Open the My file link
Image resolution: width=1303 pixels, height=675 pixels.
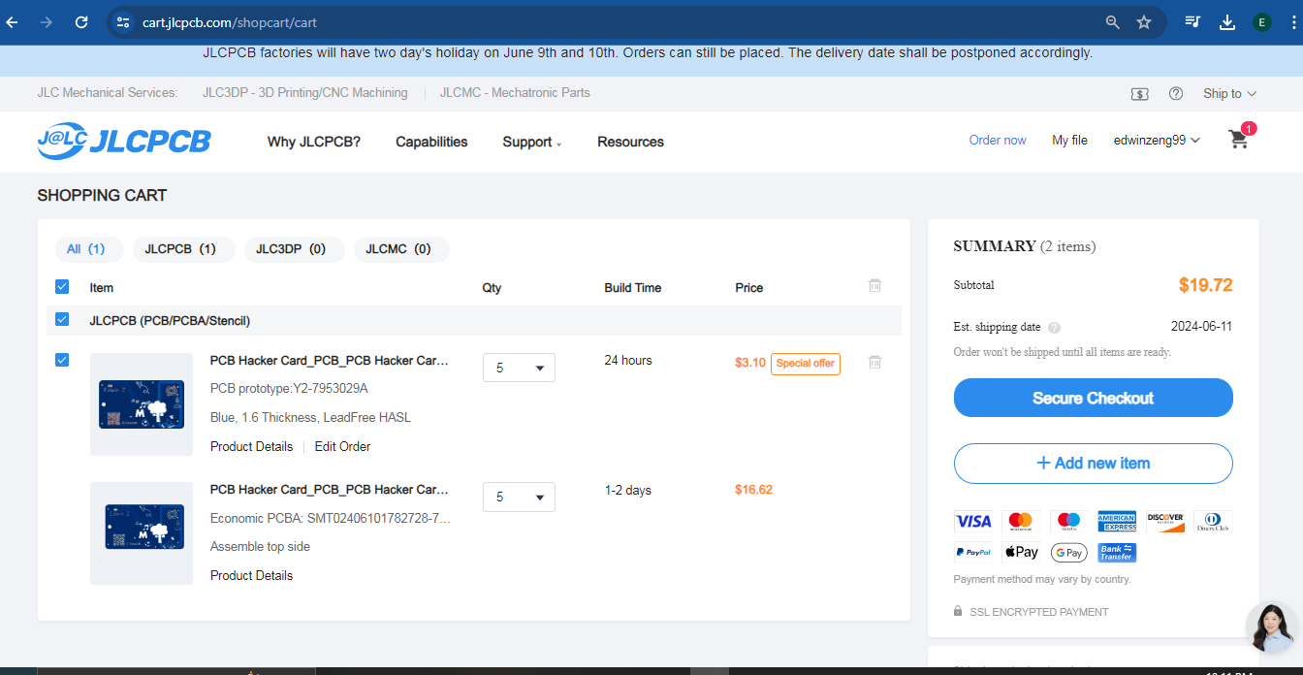coord(1069,141)
